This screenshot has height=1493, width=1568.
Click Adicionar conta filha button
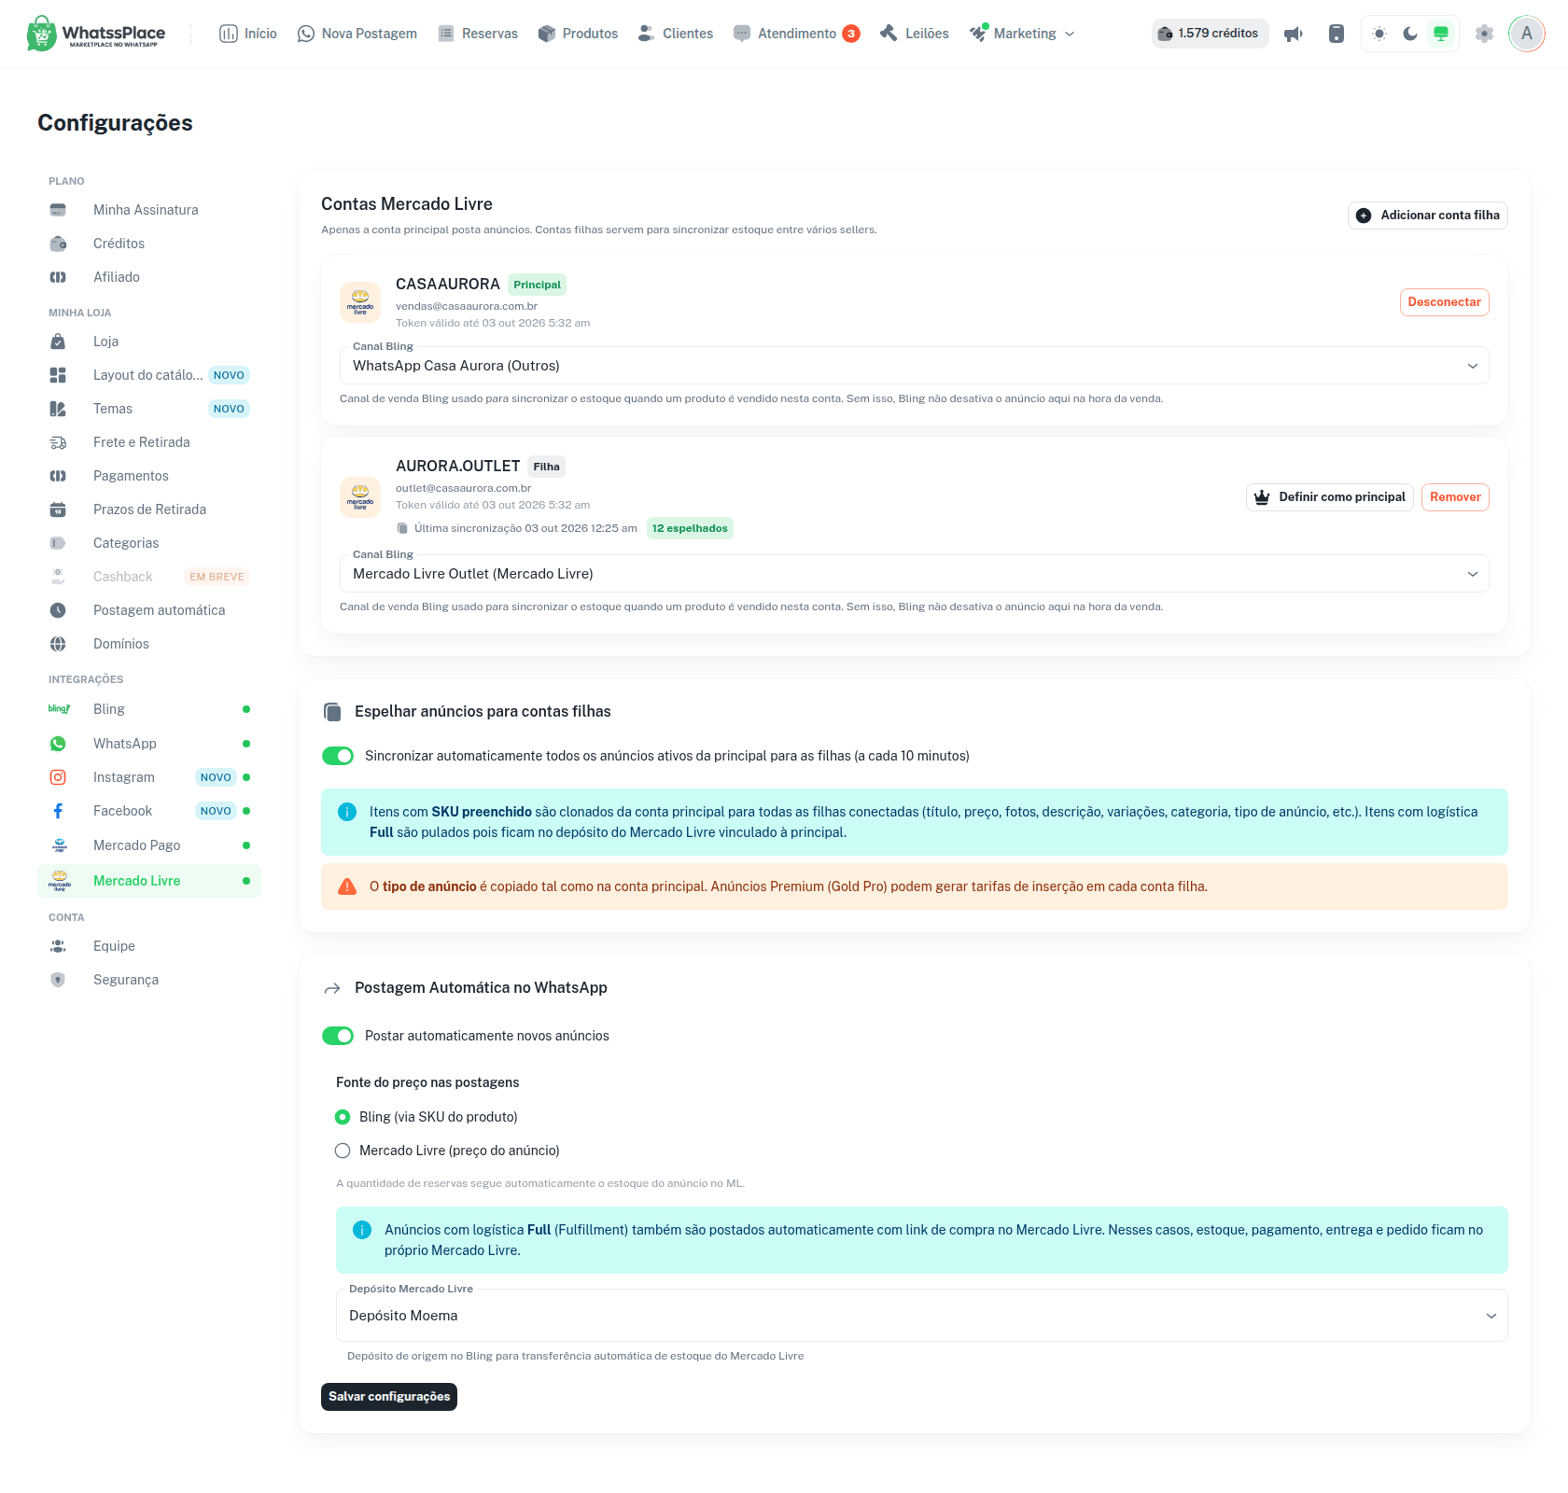click(x=1428, y=216)
